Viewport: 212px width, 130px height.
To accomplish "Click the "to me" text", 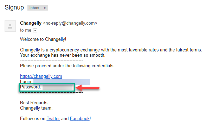I will tap(26, 30).
